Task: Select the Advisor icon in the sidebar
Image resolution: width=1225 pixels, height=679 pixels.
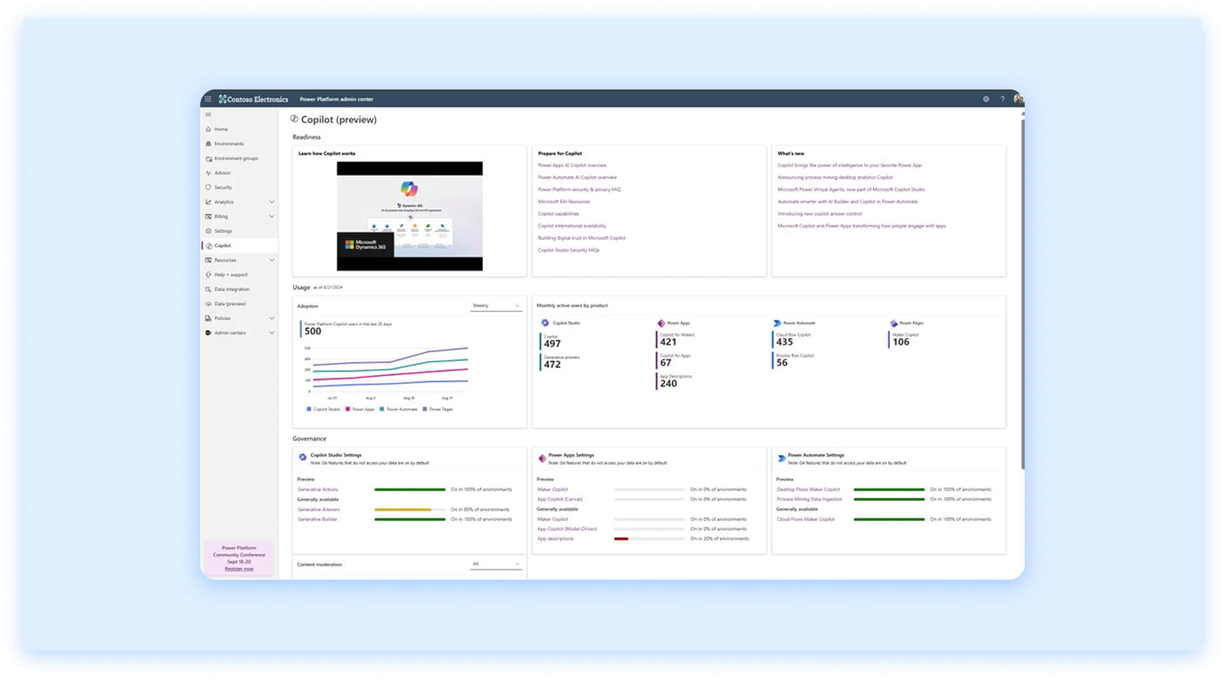Action: tap(209, 172)
